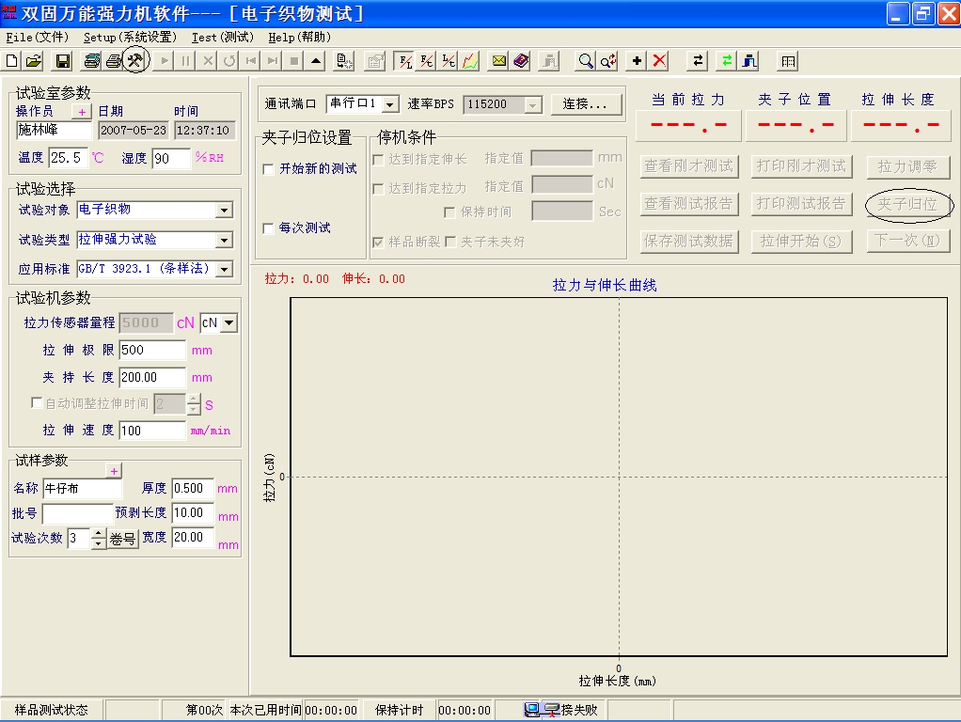Open the 应用标准 GB/T 3923.1 dropdown
This screenshot has width=961, height=722.
[x=224, y=270]
